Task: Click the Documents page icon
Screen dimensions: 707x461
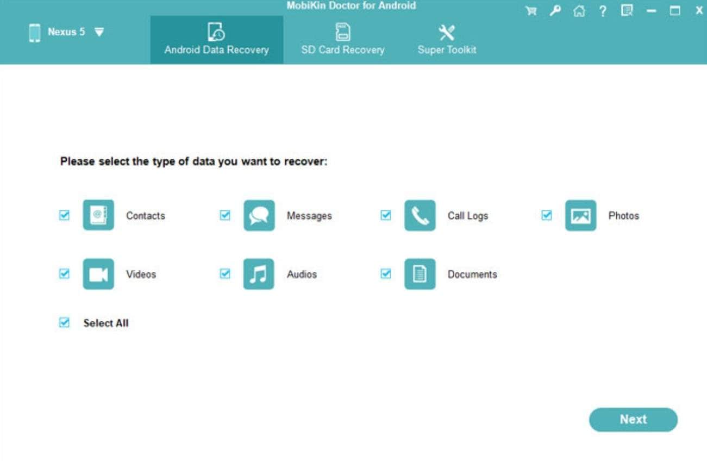Action: pyautogui.click(x=420, y=274)
